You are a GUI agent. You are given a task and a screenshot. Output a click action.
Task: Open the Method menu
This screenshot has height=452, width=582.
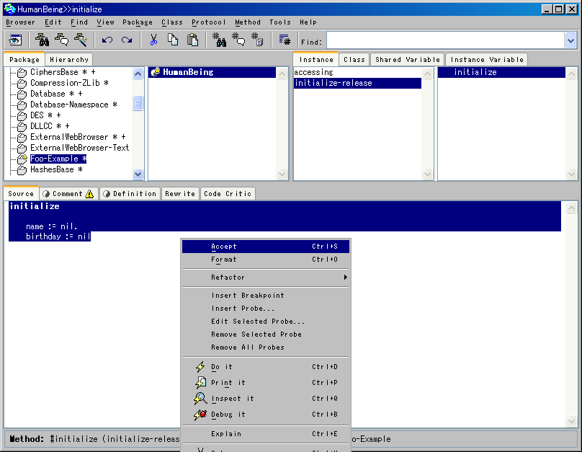click(x=248, y=22)
